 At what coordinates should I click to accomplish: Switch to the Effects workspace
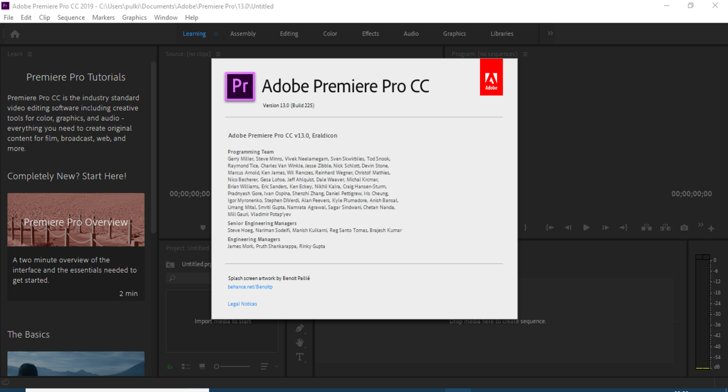370,34
